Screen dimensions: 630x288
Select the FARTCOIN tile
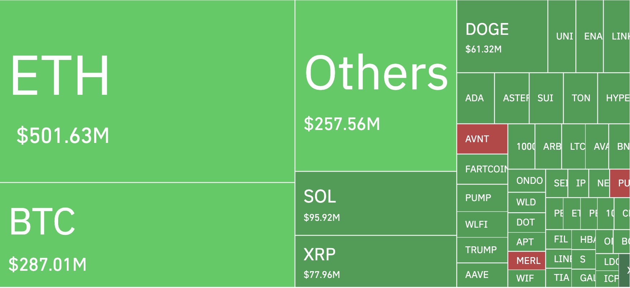[482, 169]
